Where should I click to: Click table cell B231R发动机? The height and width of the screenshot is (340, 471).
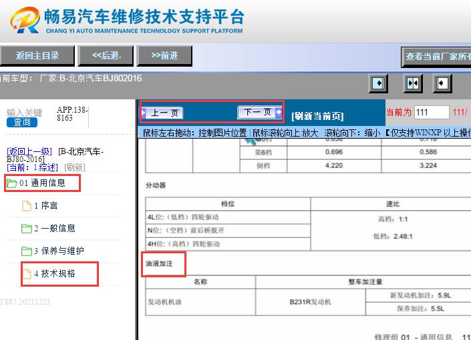pyautogui.click(x=310, y=302)
